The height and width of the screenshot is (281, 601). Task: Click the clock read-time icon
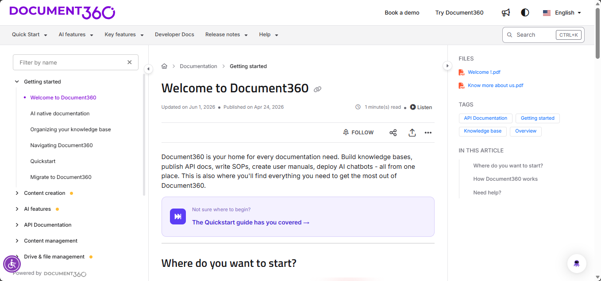pyautogui.click(x=358, y=107)
